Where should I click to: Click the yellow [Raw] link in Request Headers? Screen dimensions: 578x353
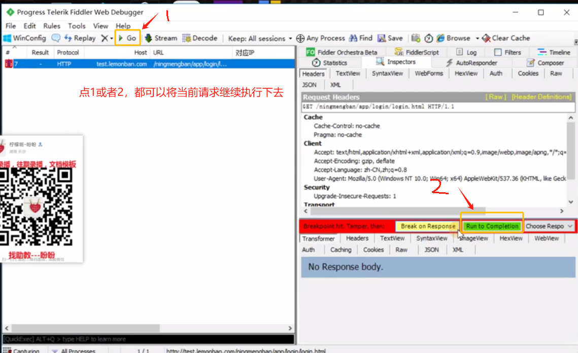click(x=495, y=97)
